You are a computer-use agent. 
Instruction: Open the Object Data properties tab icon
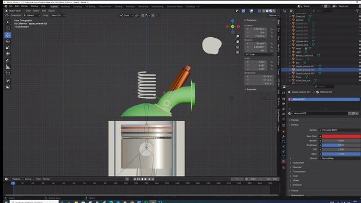(284, 157)
